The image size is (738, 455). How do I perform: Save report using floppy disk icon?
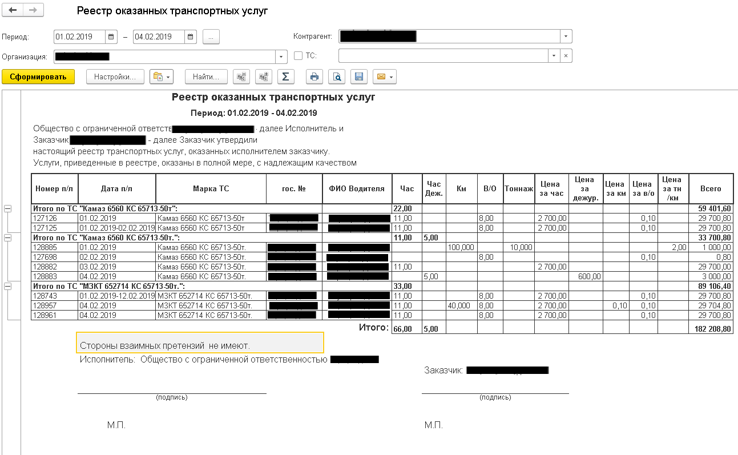[x=359, y=76]
